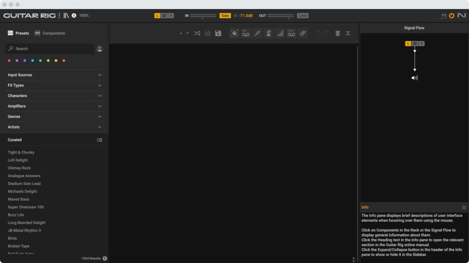This screenshot has width=469, height=263.
Task: Click the Save As new preset icon
Action: (218, 33)
